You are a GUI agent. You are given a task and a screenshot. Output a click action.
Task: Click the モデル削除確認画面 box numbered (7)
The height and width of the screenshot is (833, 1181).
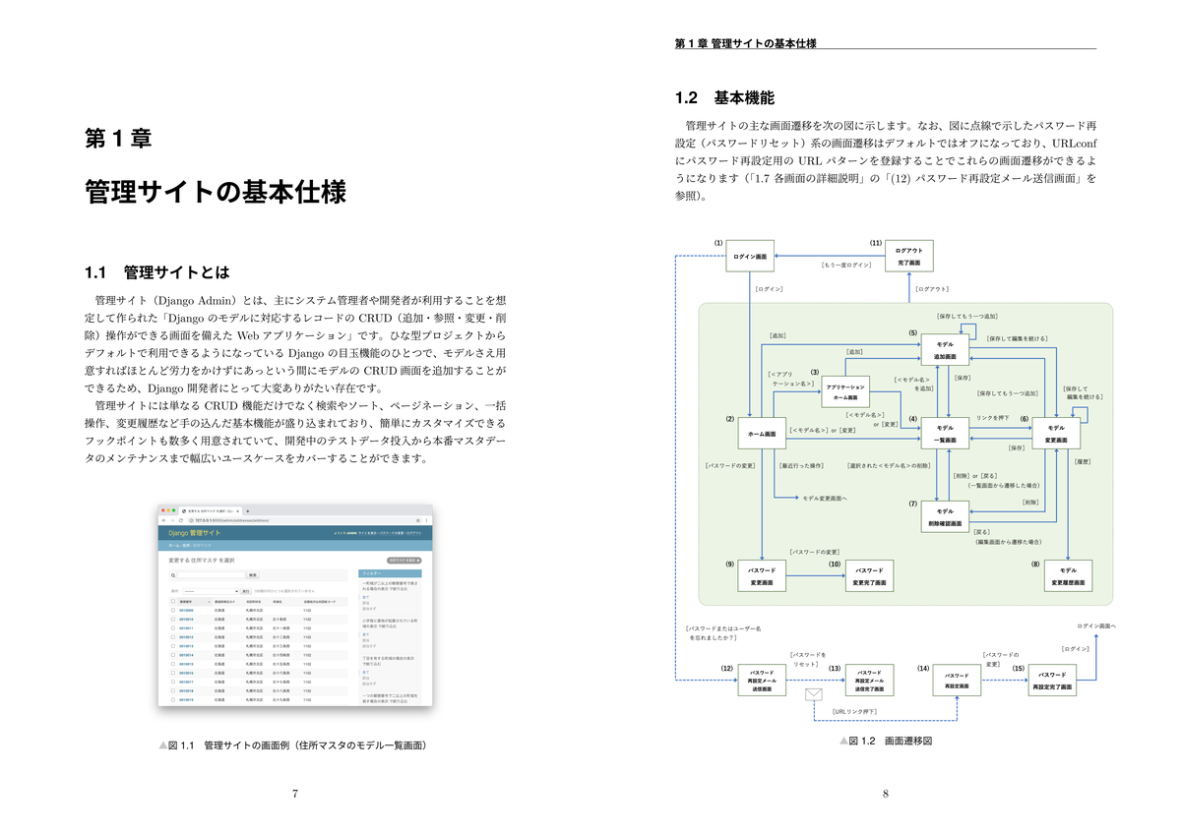pos(945,517)
